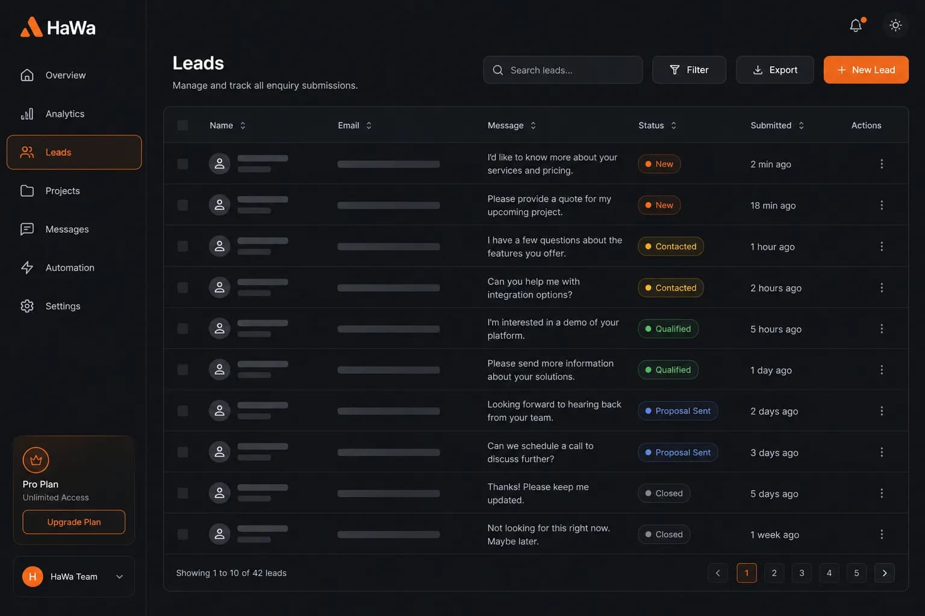Screen dimensions: 925x616
Task: Check the '5 hours ago' lead row
Action: click(x=182, y=328)
